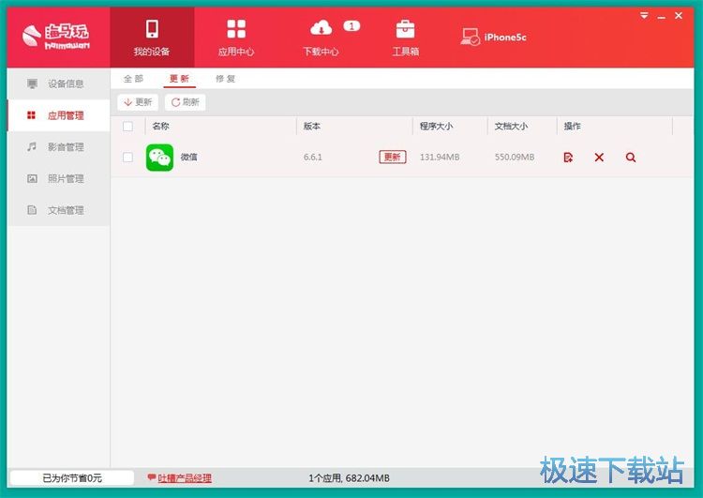Screen dimensions: 703x498
Task: Click the 文档管理 document icon
Action: coord(32,210)
